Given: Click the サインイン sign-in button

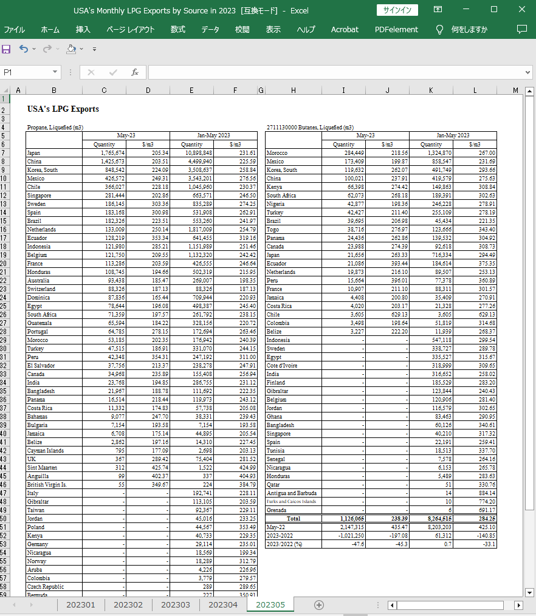Looking at the screenshot, I should click(397, 10).
